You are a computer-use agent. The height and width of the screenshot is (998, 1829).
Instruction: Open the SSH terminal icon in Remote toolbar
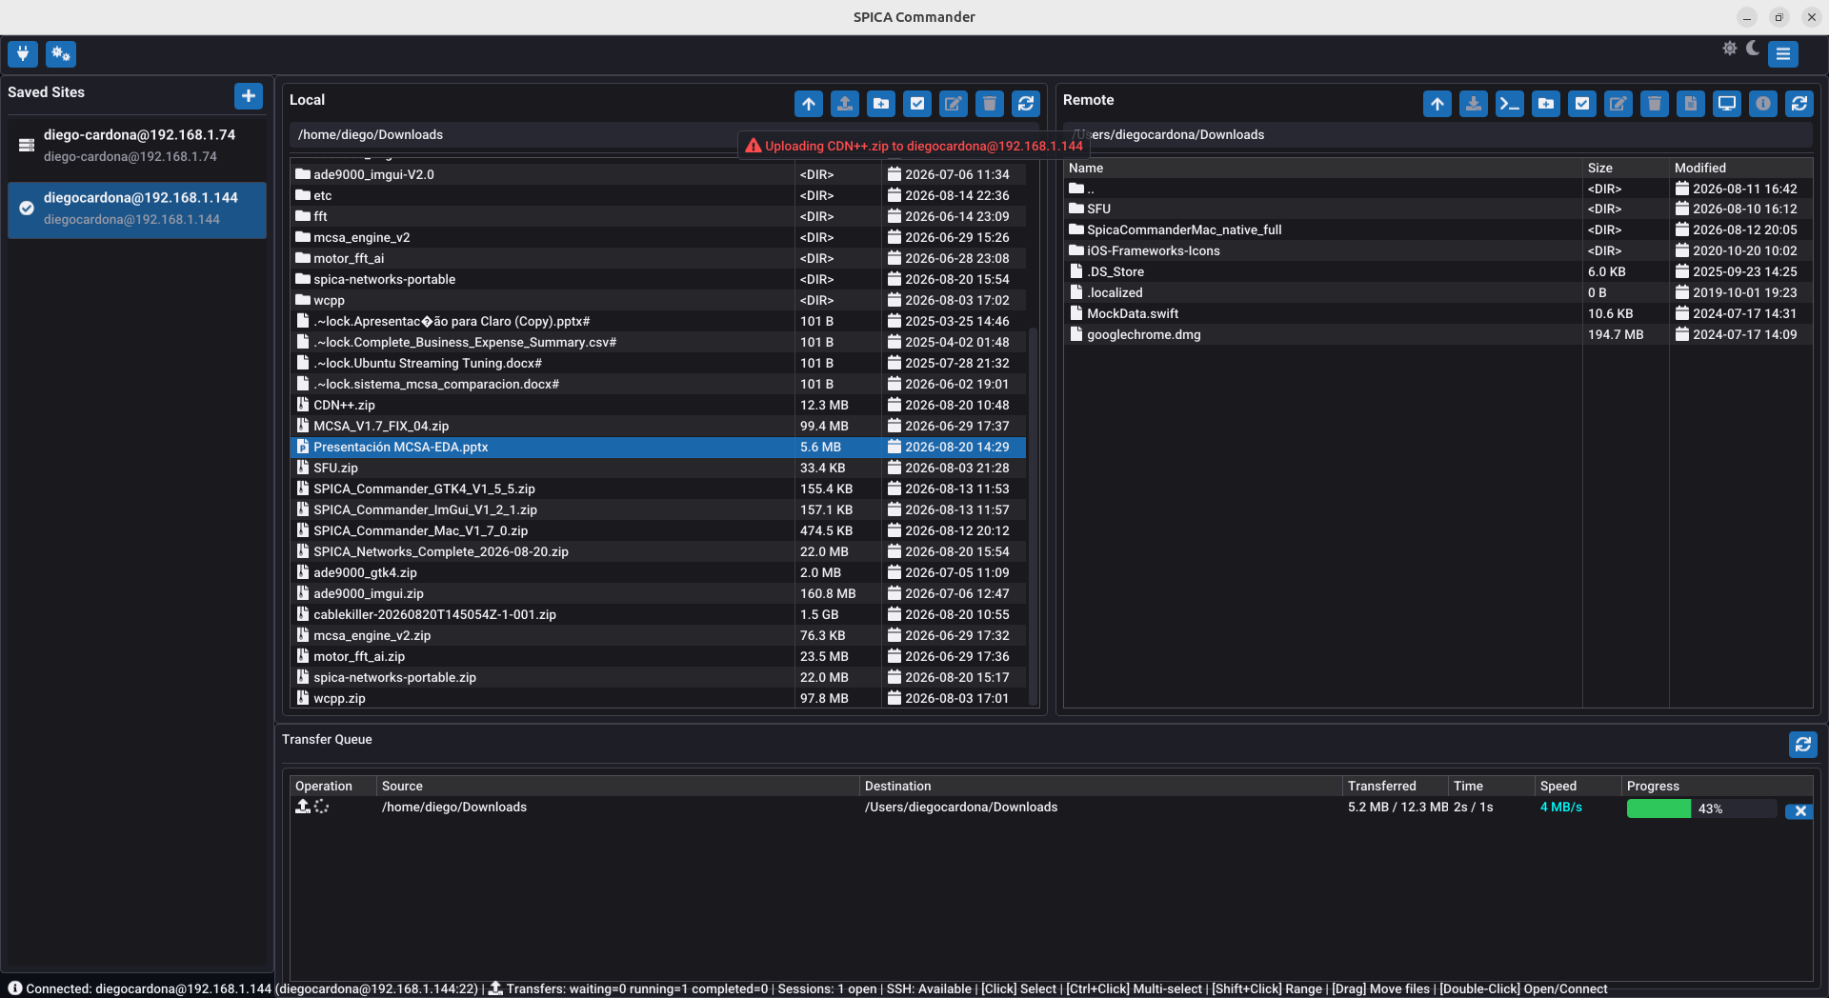(1510, 104)
